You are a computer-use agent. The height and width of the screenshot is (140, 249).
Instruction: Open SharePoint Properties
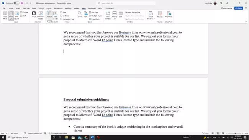tap(169, 15)
